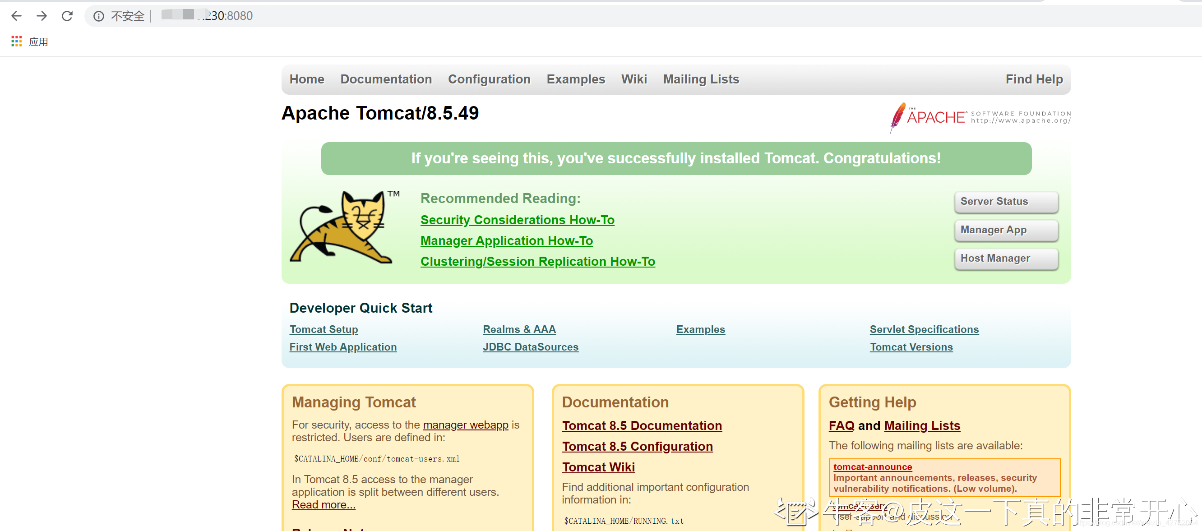Open the Servlet Specifications link
The width and height of the screenshot is (1202, 531).
coord(924,329)
